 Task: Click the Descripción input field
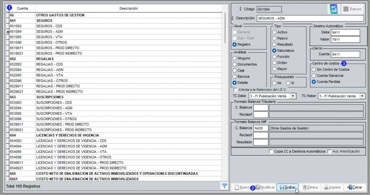310,18
